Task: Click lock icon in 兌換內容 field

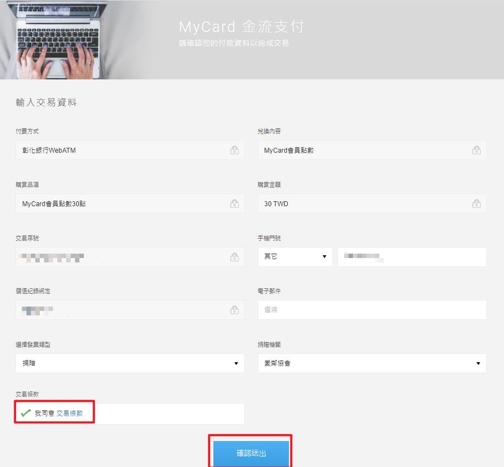Action: 476,150
